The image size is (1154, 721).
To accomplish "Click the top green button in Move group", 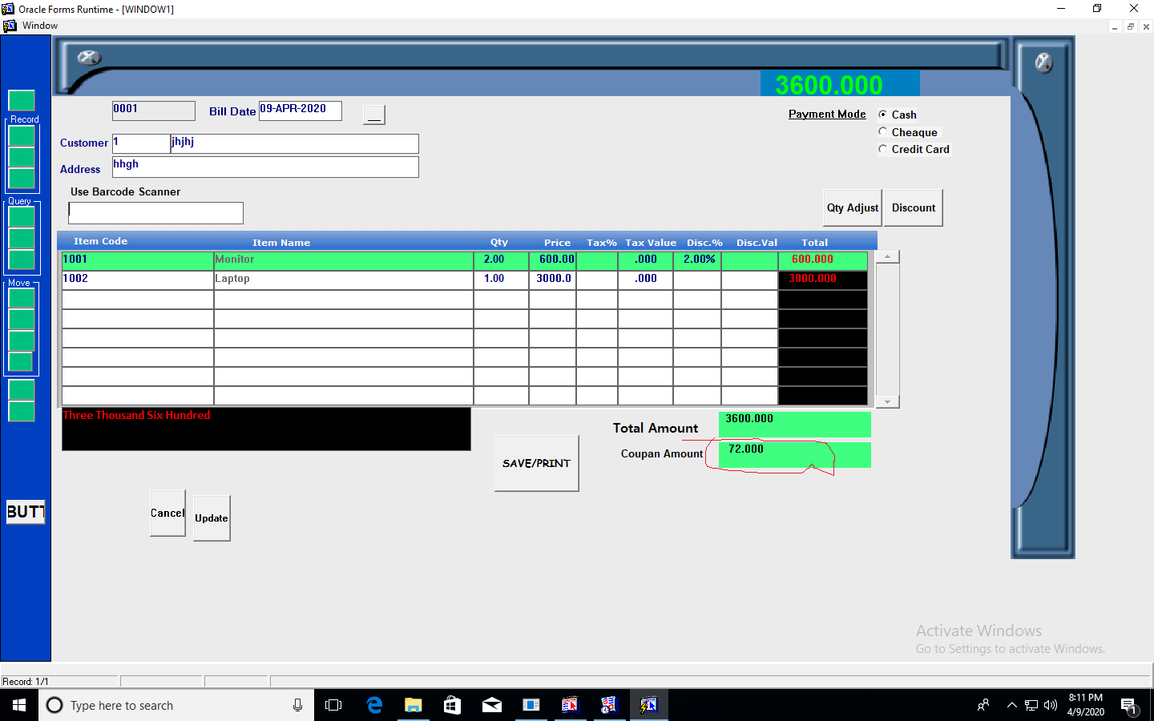I will (x=22, y=298).
